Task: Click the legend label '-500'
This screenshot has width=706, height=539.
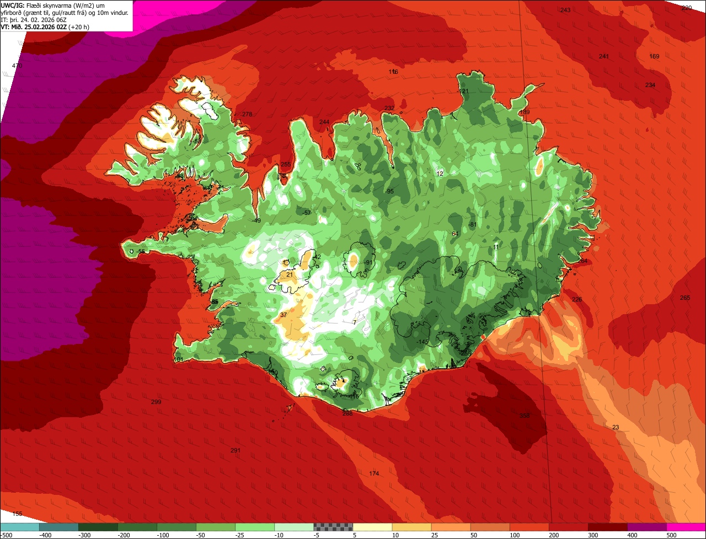Action: click(6, 535)
